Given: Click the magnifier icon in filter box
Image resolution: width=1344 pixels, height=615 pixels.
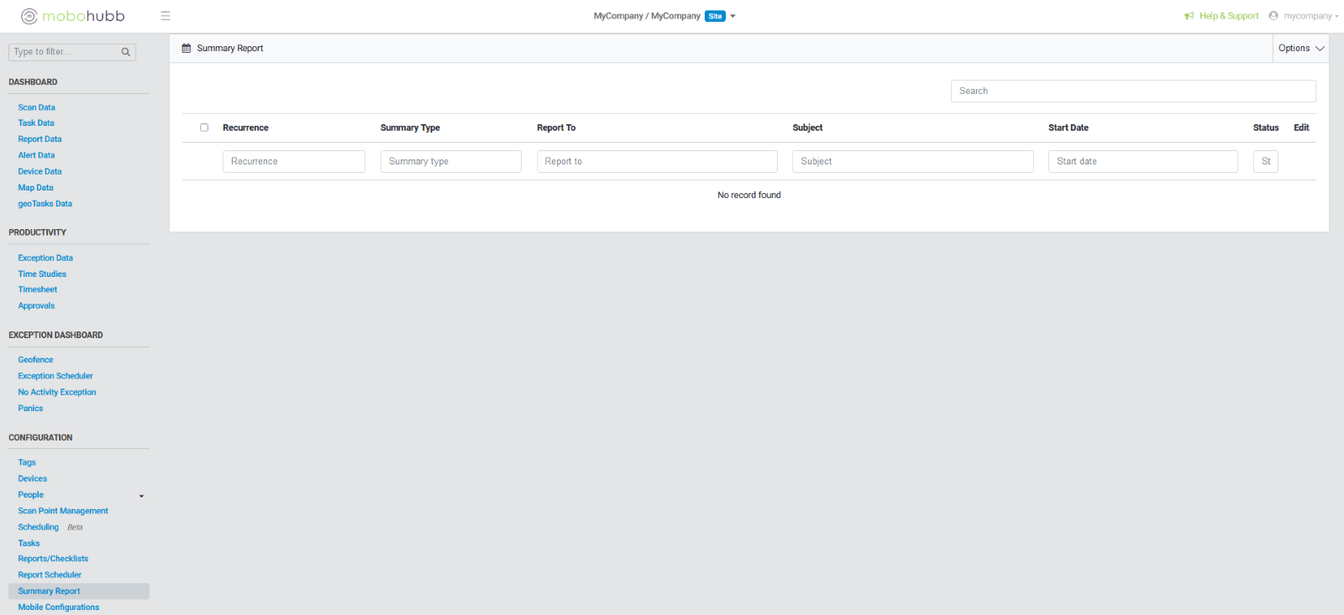Looking at the screenshot, I should pos(126,52).
